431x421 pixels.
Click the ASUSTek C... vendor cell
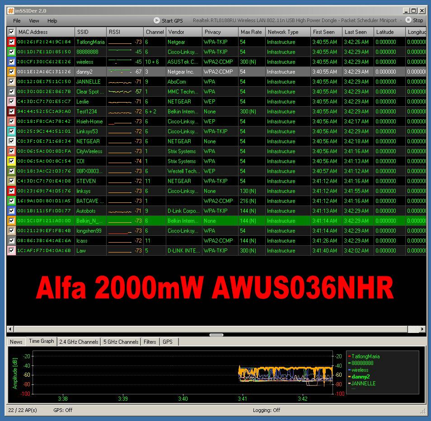(x=184, y=61)
